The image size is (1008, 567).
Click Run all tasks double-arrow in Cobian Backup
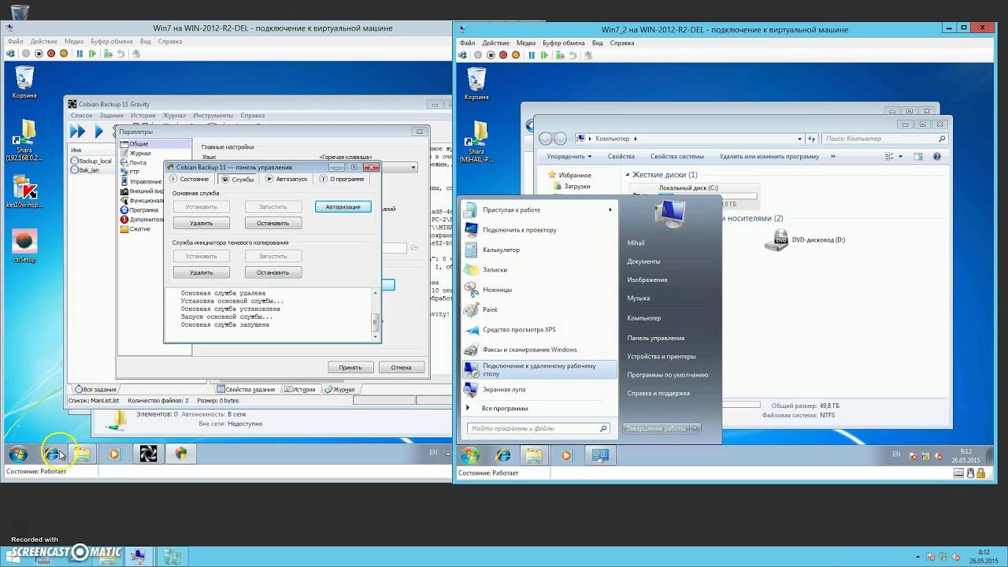tap(77, 132)
